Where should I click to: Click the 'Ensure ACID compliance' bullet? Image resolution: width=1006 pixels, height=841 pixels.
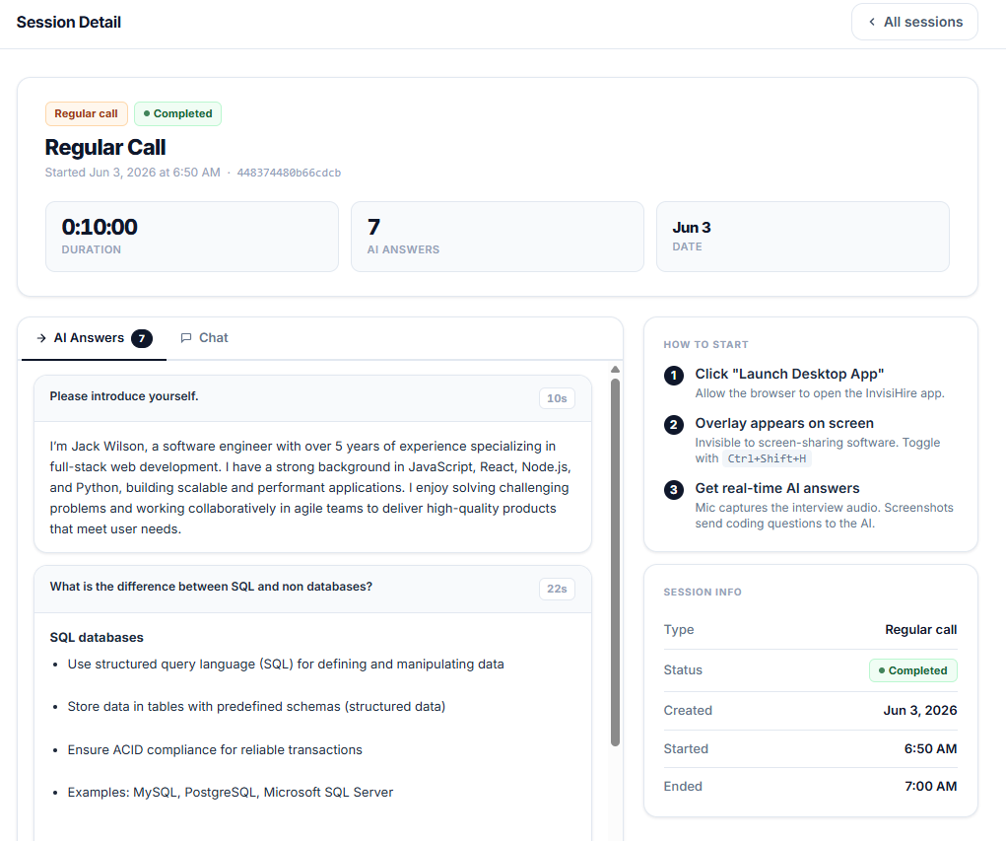[x=215, y=750]
